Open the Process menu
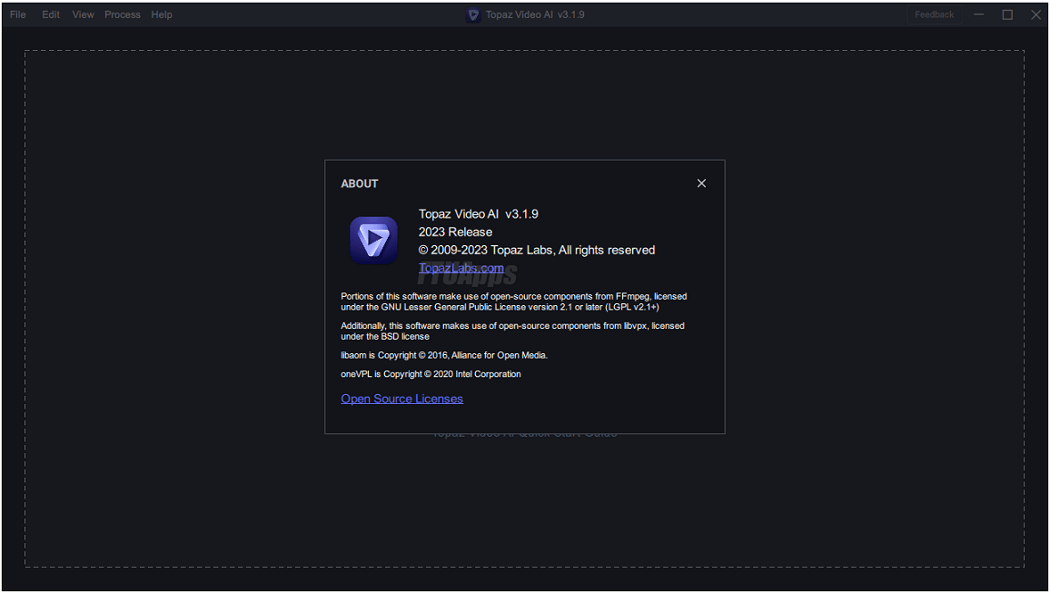The image size is (1050, 593). 123,15
